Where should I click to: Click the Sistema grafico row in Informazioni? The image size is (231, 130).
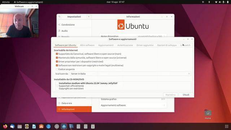coord(133,99)
